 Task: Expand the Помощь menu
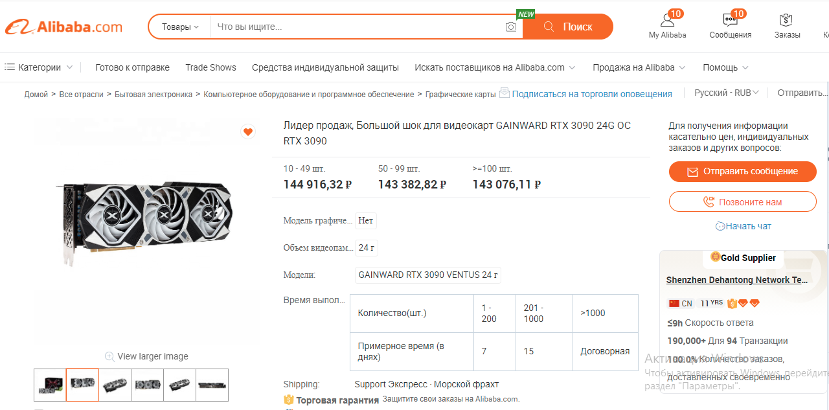[x=725, y=67]
